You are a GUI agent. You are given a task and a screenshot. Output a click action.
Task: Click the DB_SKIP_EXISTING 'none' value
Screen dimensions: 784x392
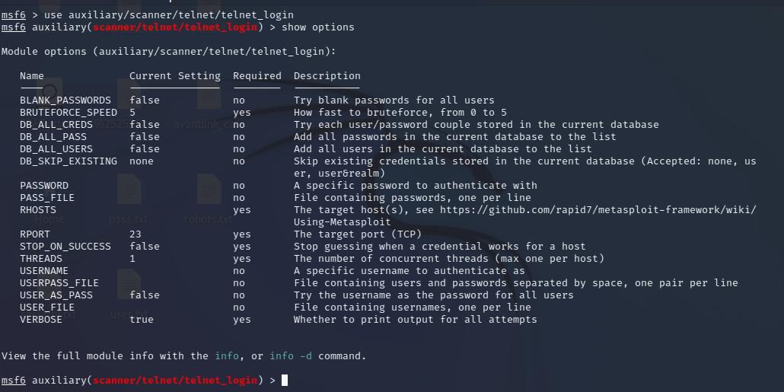click(x=141, y=161)
